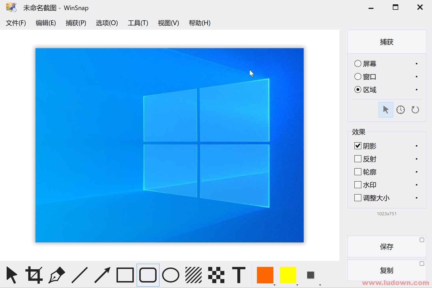
Task: Open the 捕获(P) menu
Action: click(x=76, y=23)
